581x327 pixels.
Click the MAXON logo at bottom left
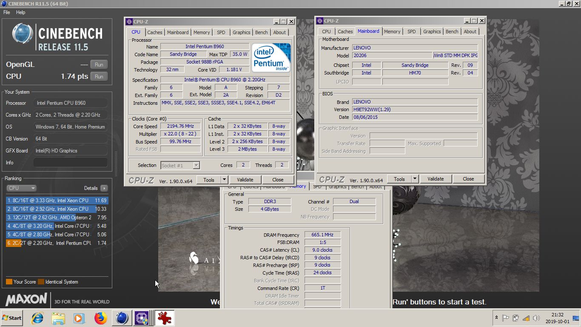click(x=26, y=299)
